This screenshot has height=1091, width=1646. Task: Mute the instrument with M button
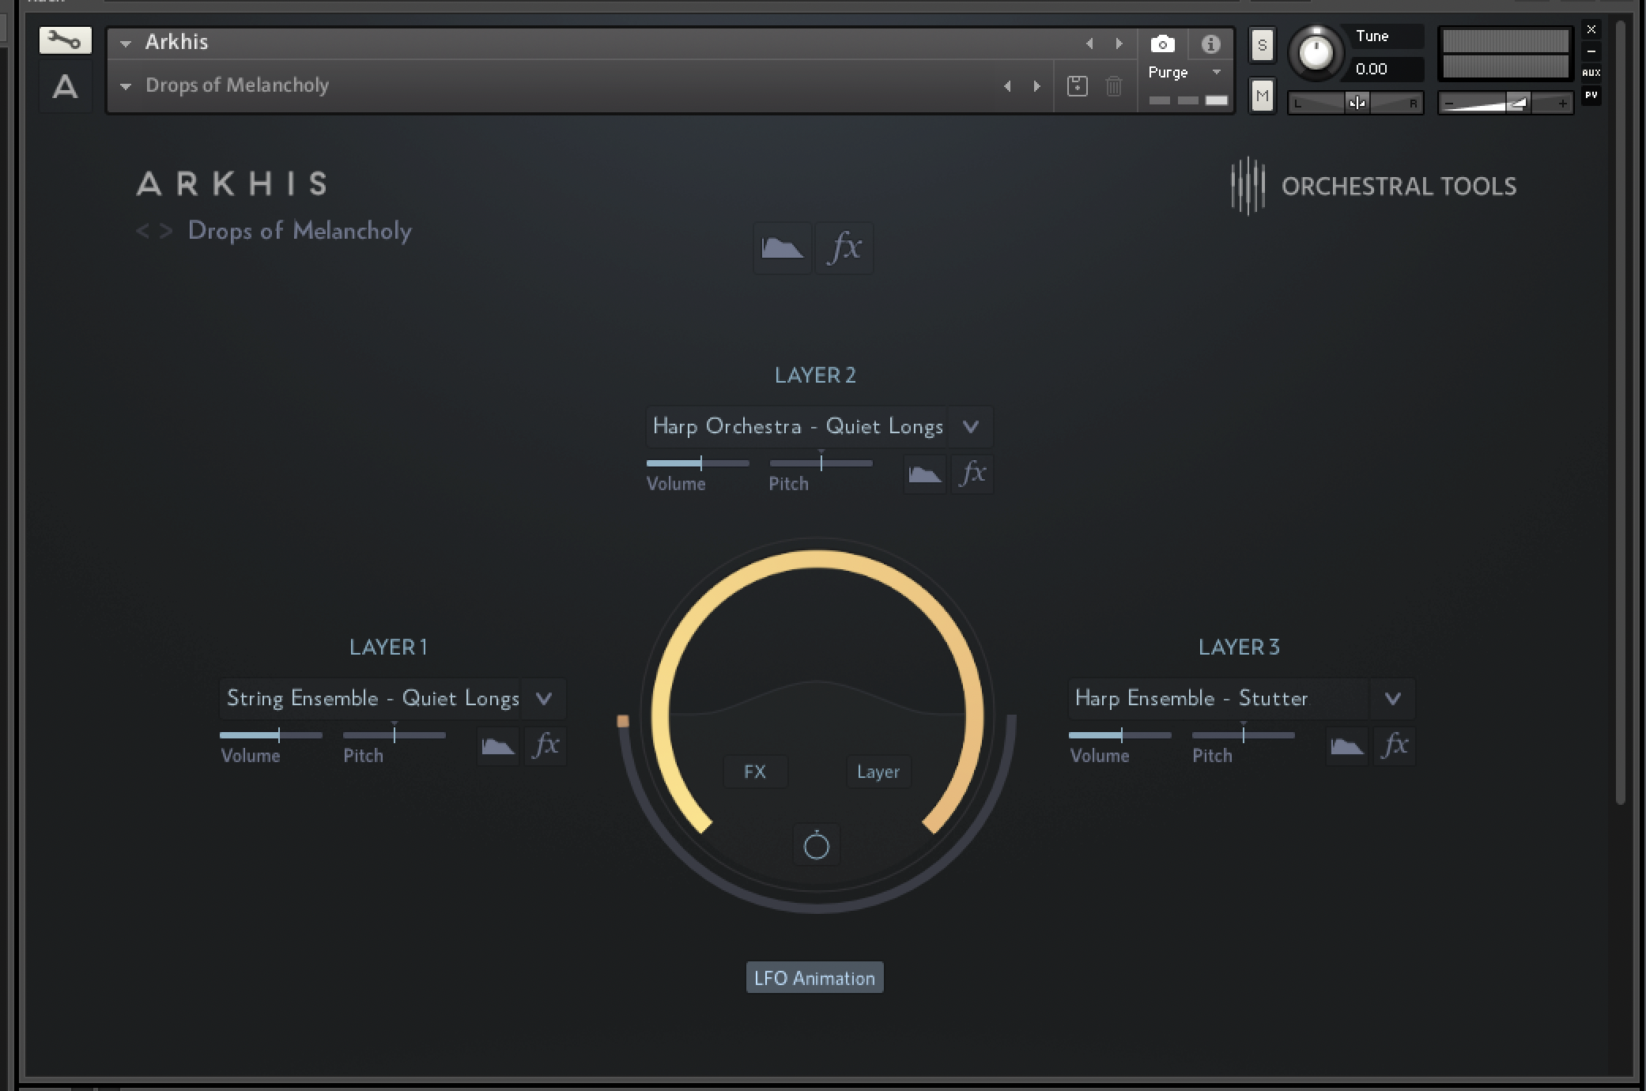(1262, 96)
